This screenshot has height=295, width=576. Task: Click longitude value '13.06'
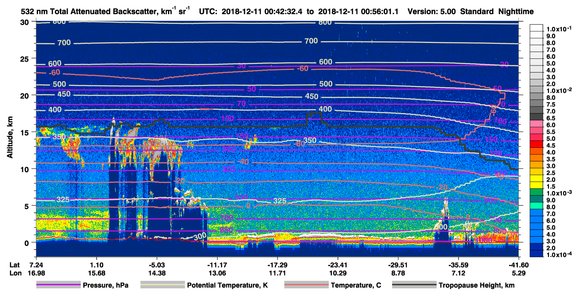pyautogui.click(x=217, y=273)
